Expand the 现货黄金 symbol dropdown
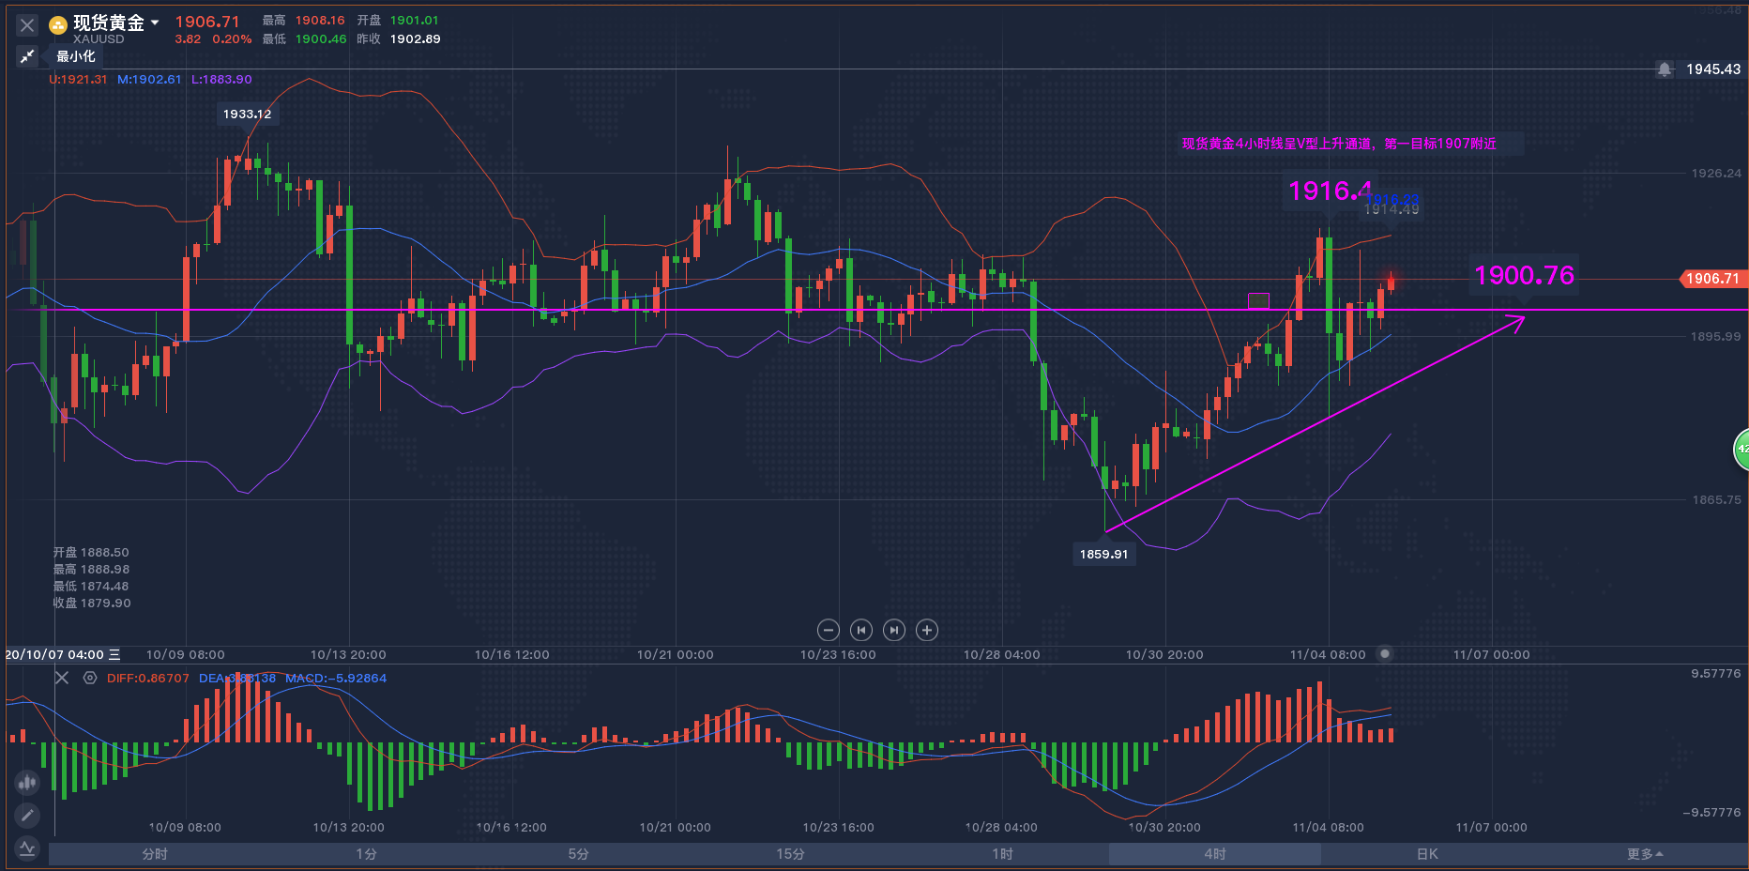1749x871 pixels. 155,23
